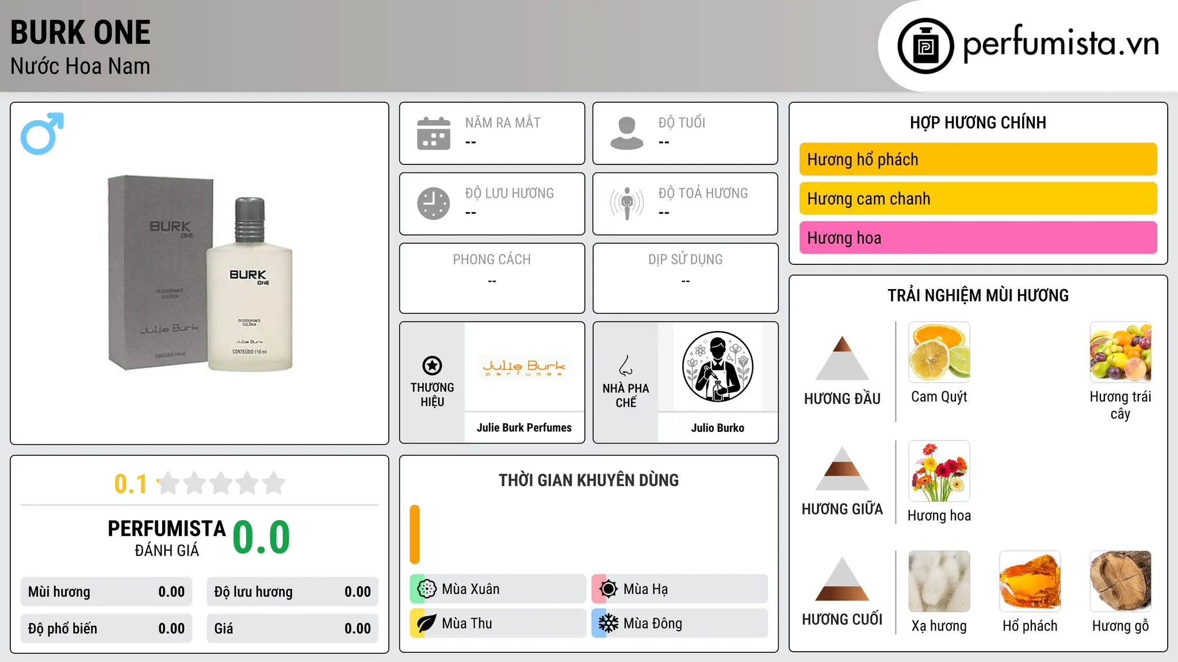Click the Hương đầu pyramid icon
This screenshot has height=662, width=1178.
(842, 358)
